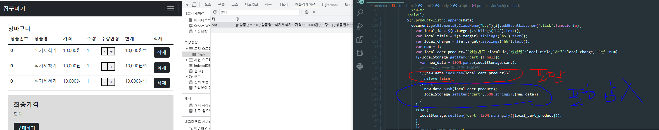The height and width of the screenshot is (130, 659).
Task: Select the cart key row in storage table
Action: pos(282,25)
